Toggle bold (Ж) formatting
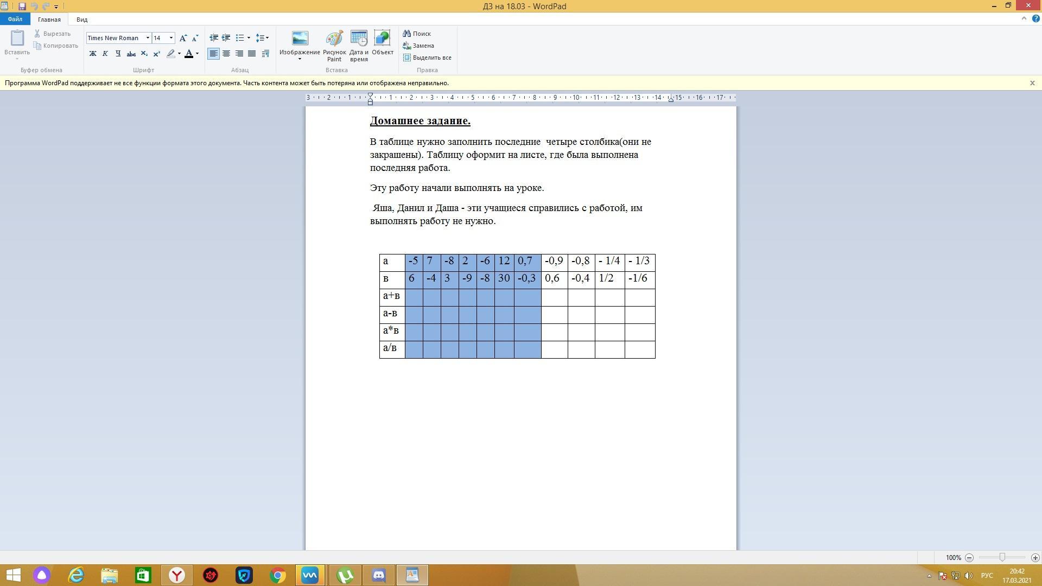The height and width of the screenshot is (586, 1042). [x=93, y=54]
